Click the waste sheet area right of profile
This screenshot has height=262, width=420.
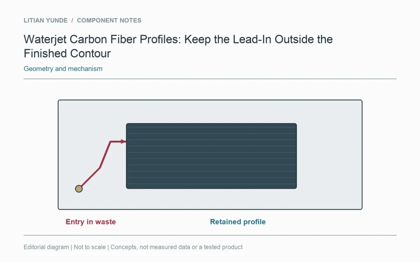click(x=329, y=155)
